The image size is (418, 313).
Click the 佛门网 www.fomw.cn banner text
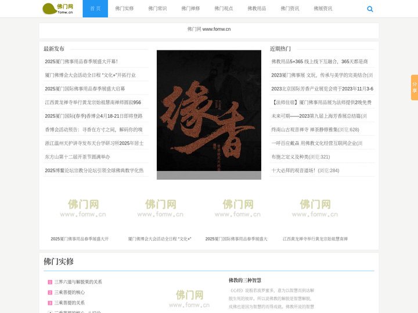coord(209,29)
